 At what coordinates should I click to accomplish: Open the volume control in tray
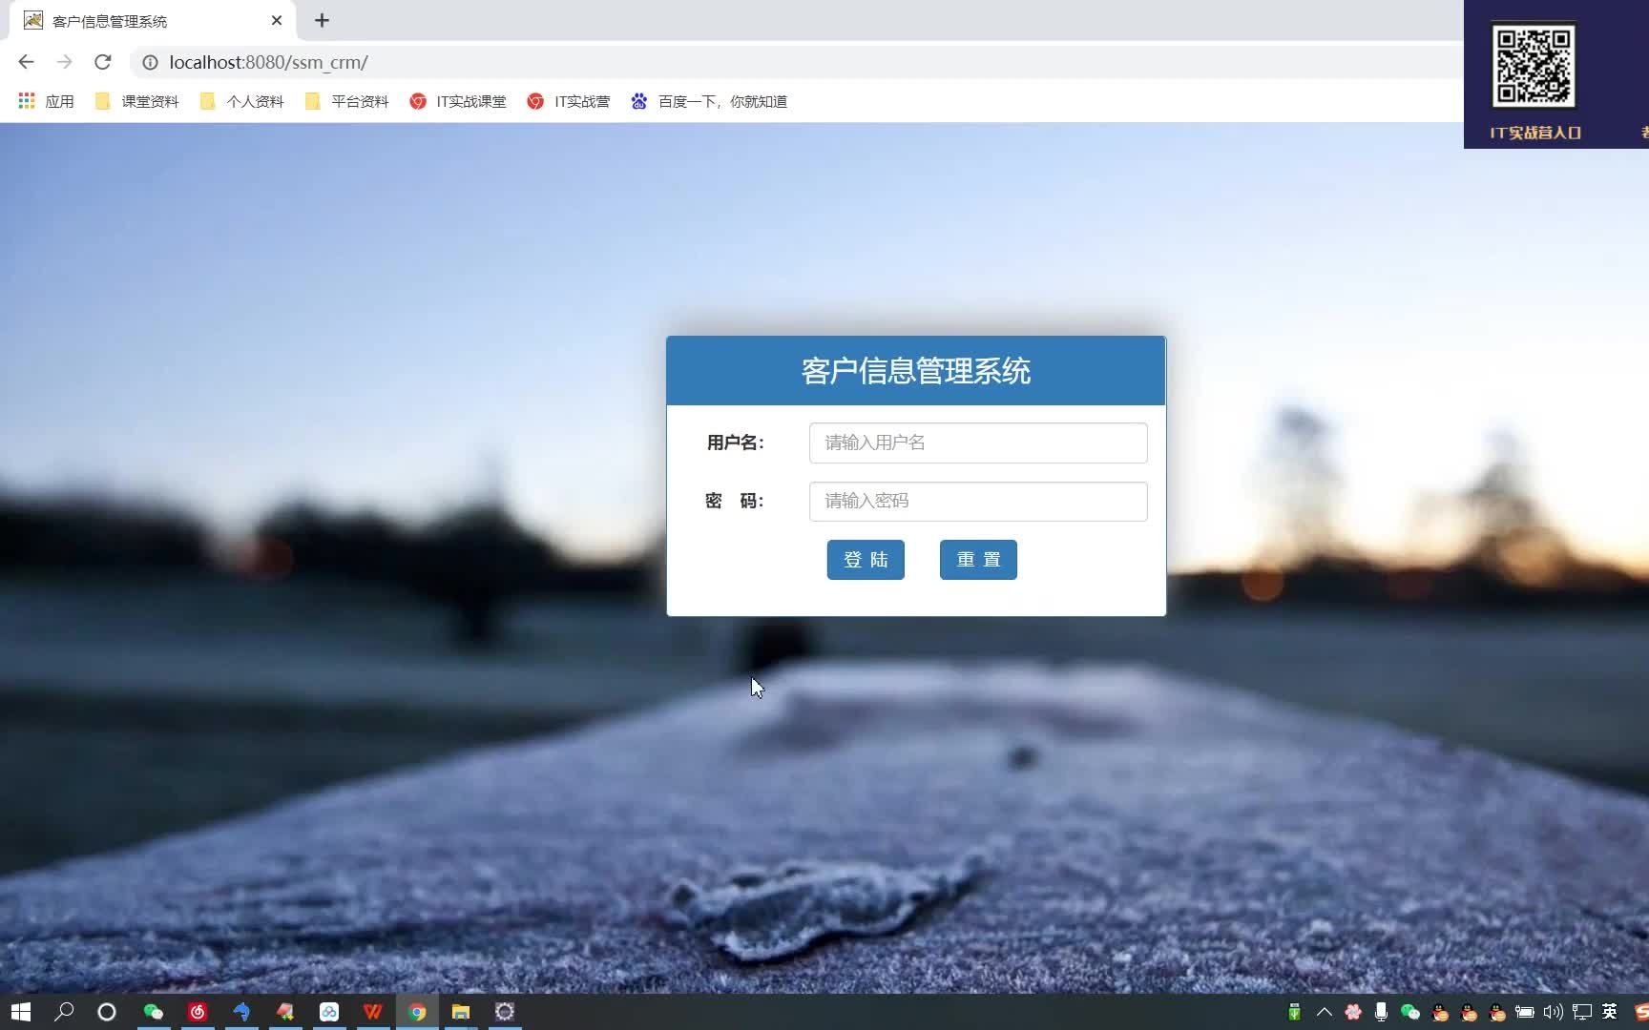(x=1554, y=1012)
